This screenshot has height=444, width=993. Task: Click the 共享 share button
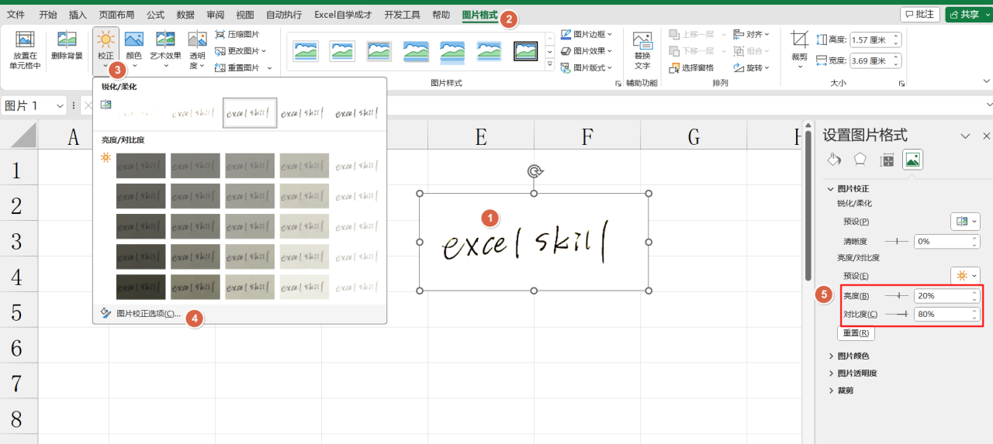pos(968,15)
